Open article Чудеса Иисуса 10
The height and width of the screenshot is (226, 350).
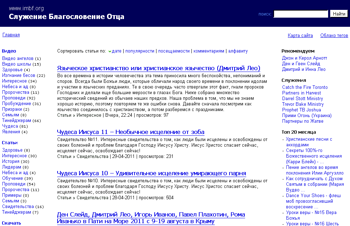click(152, 173)
